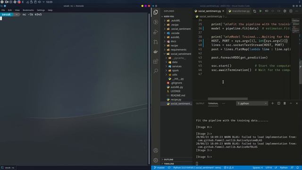Screen dimensions: 302x170
Task: Click code minimap in editor
Action: pyautogui.click(x=295, y=26)
